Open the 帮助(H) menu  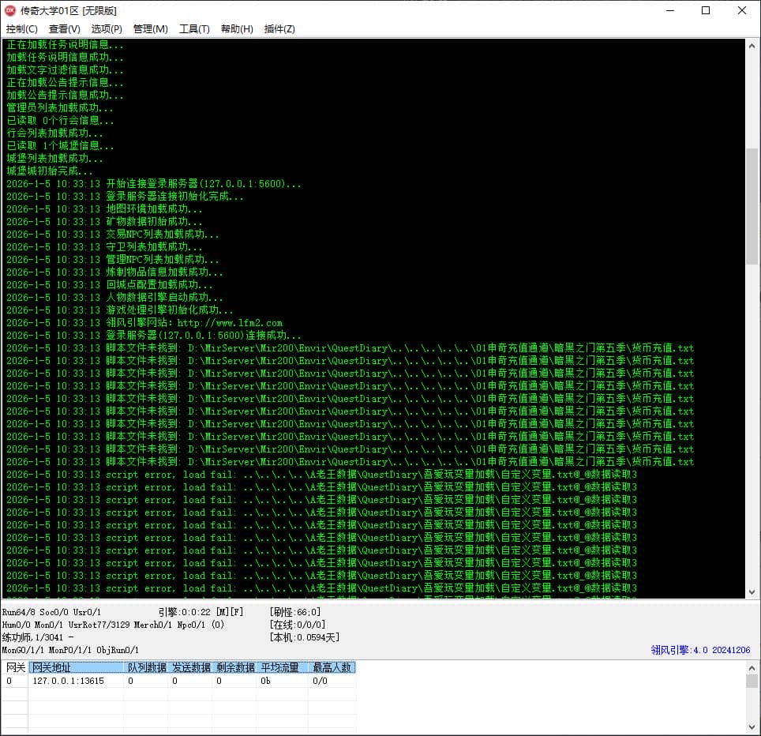point(237,29)
